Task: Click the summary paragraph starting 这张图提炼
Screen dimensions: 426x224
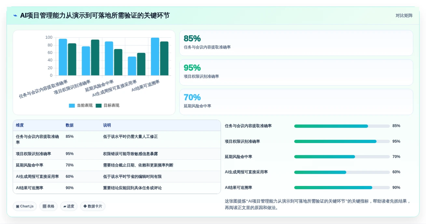Action: coord(318,204)
